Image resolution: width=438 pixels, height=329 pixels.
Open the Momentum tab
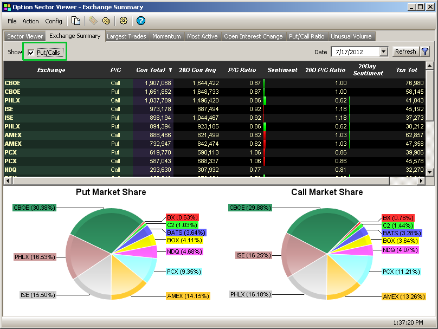click(x=166, y=36)
